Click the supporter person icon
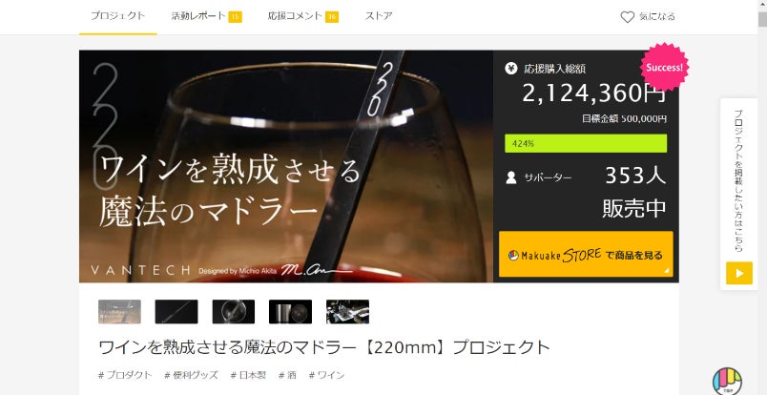Viewport: 767px width, 395px height. tap(511, 177)
